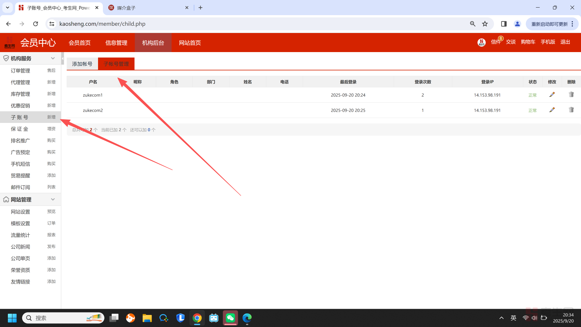Viewport: 581px width, 327px height.
Task: Open the 信息管理 top menu
Action: pos(116,43)
